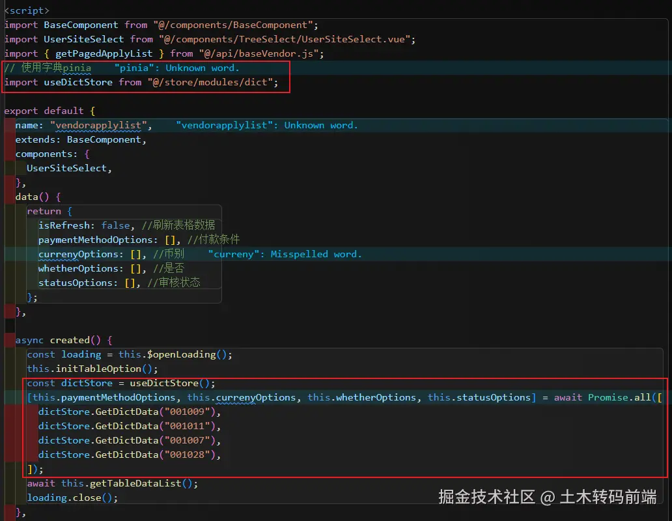Click the comment "// 使用字典pinia"

pyautogui.click(x=48, y=68)
